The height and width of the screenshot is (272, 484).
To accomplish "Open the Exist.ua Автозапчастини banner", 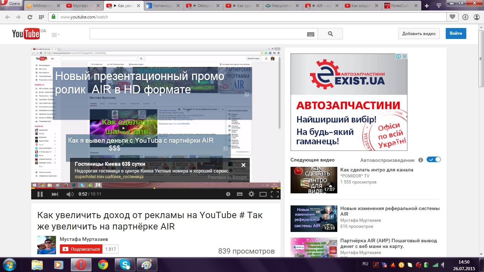I will click(x=349, y=102).
